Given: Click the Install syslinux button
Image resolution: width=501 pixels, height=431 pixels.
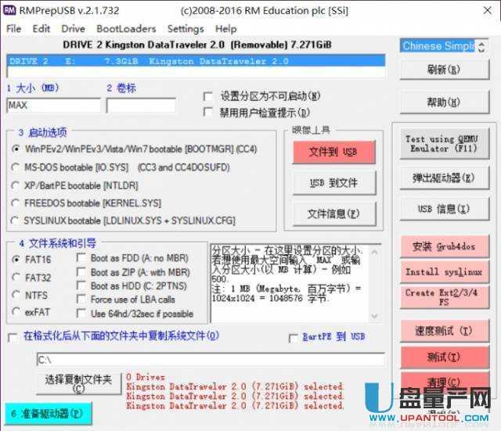Looking at the screenshot, I should pos(443,272).
